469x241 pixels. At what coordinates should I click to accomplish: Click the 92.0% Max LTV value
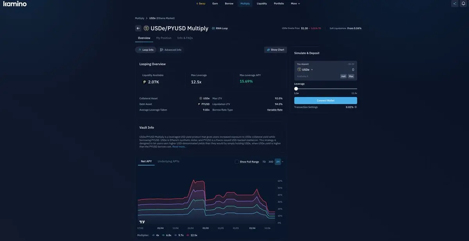point(279,99)
